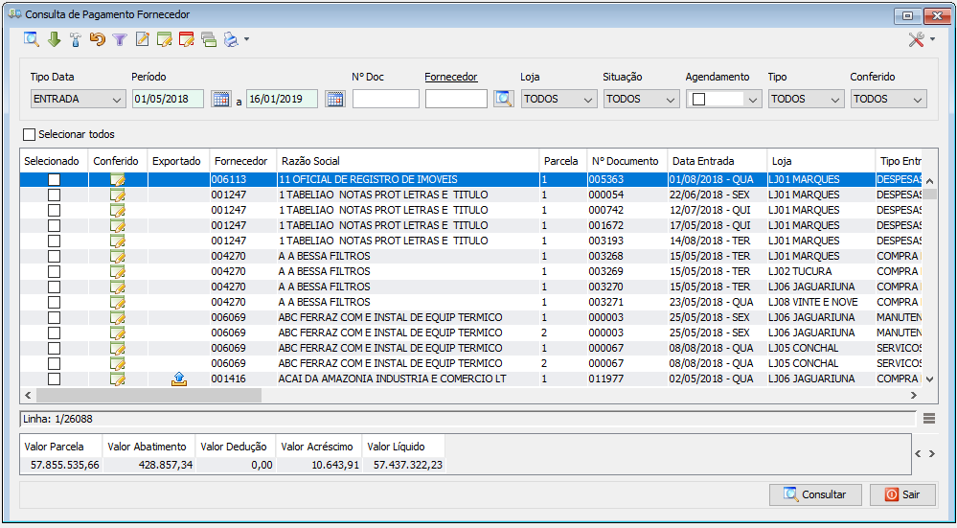The width and height of the screenshot is (957, 528).
Task: Tick the checkbox for ACAI DA AMAZONIA row
Action: click(55, 379)
